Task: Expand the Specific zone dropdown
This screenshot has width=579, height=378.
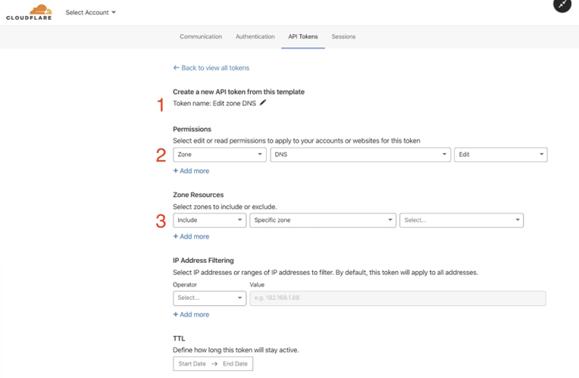Action: (x=323, y=220)
